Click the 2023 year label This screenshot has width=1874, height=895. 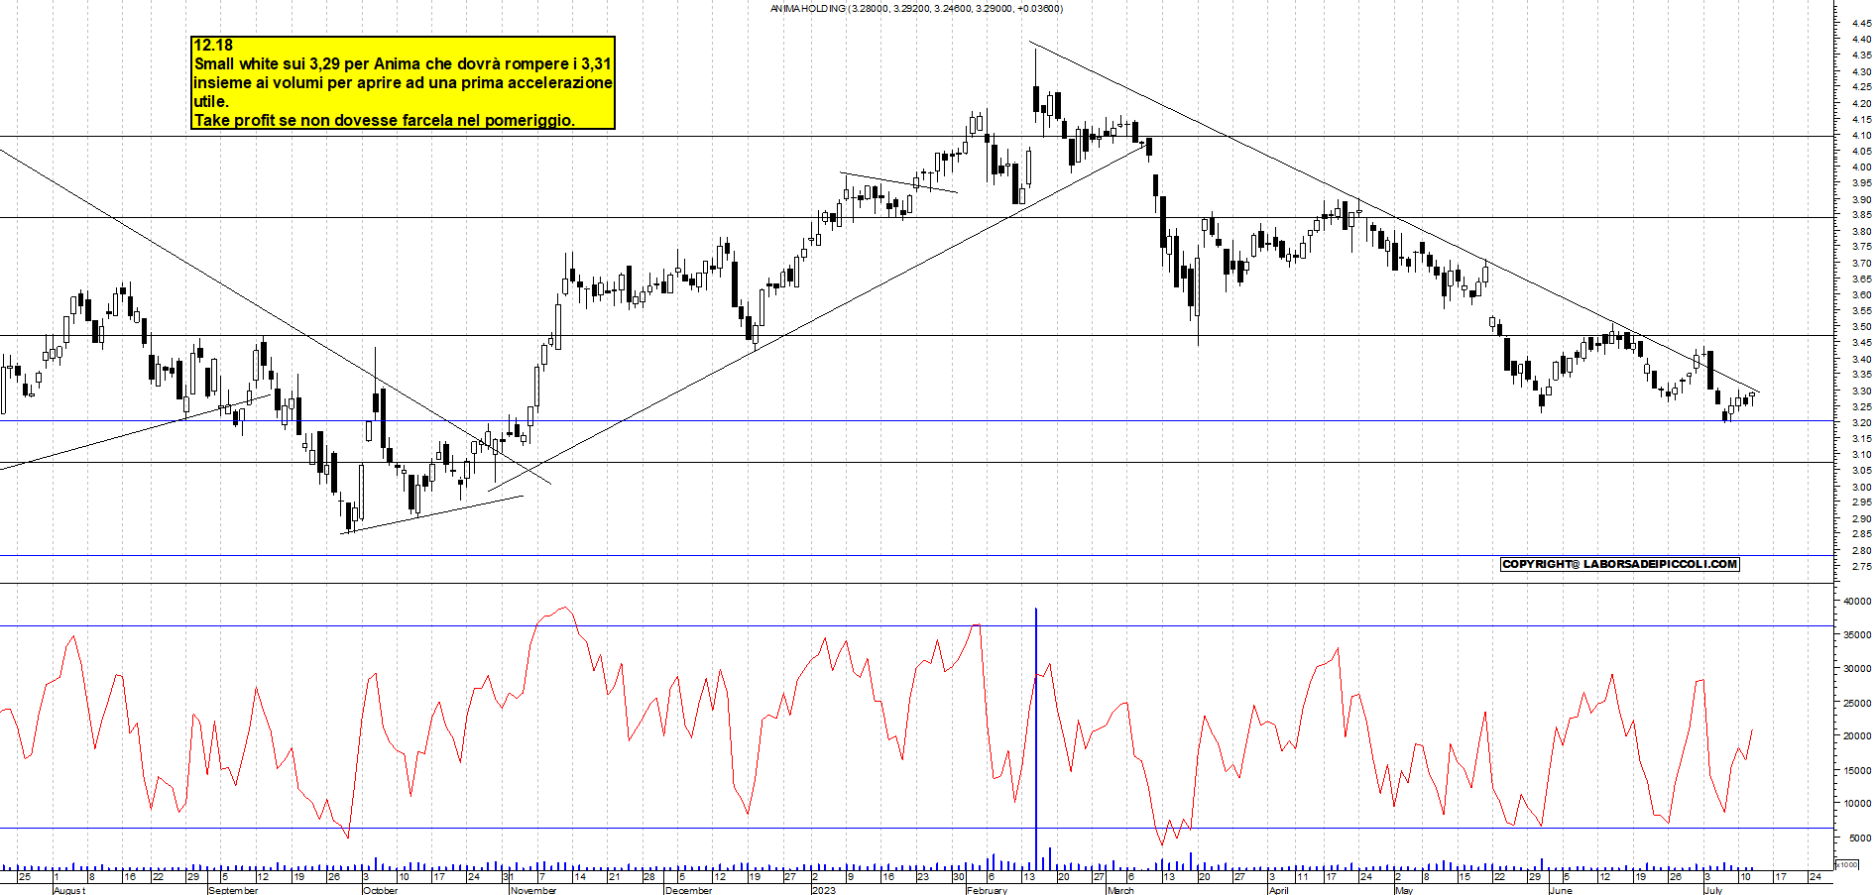(823, 890)
